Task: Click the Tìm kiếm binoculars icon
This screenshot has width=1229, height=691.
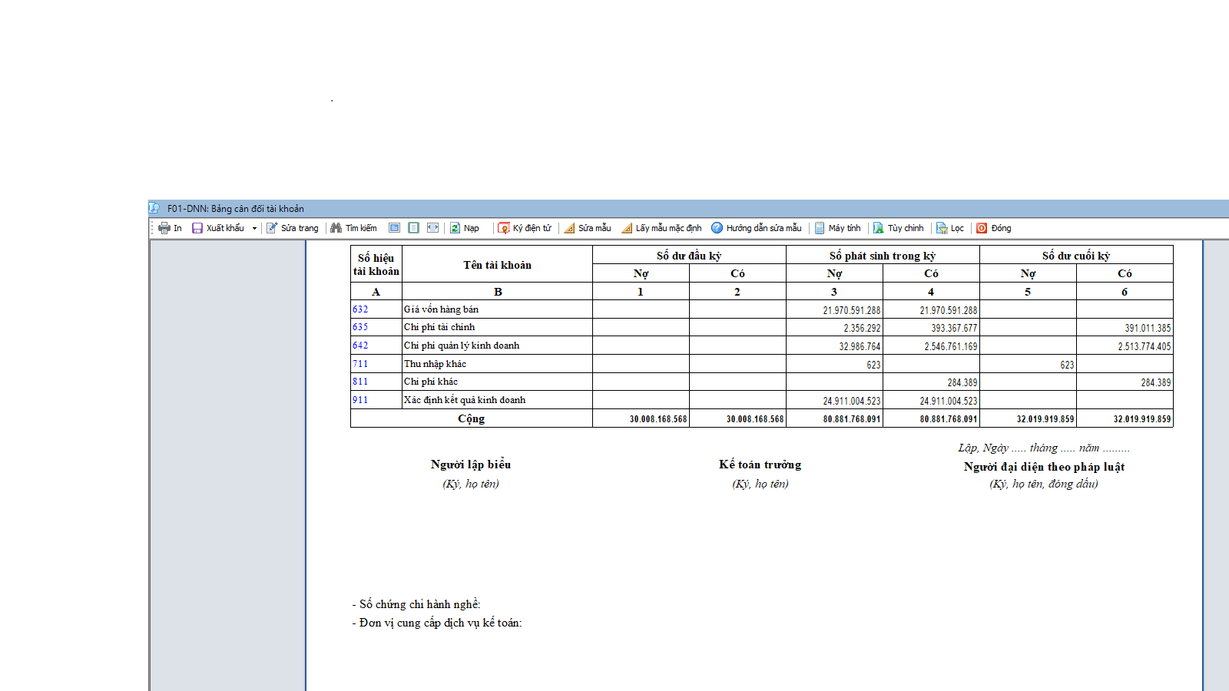Action: 336,228
